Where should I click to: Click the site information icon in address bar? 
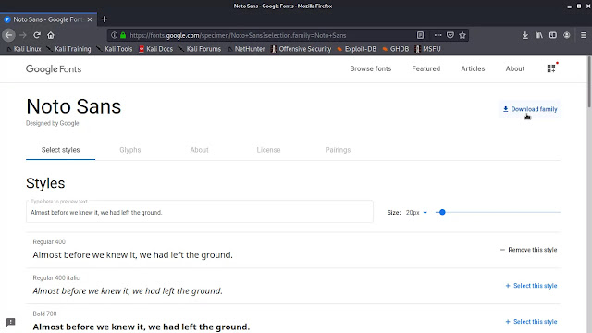[x=114, y=35]
